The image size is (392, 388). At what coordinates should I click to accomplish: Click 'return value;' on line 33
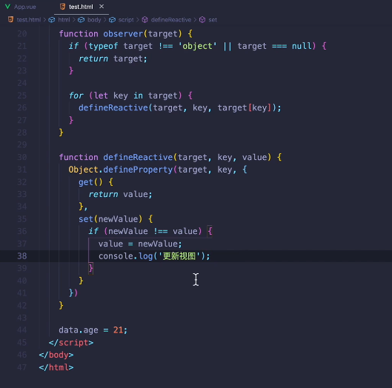pos(120,195)
